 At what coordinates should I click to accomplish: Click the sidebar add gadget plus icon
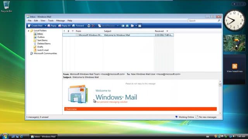coord(234,4)
